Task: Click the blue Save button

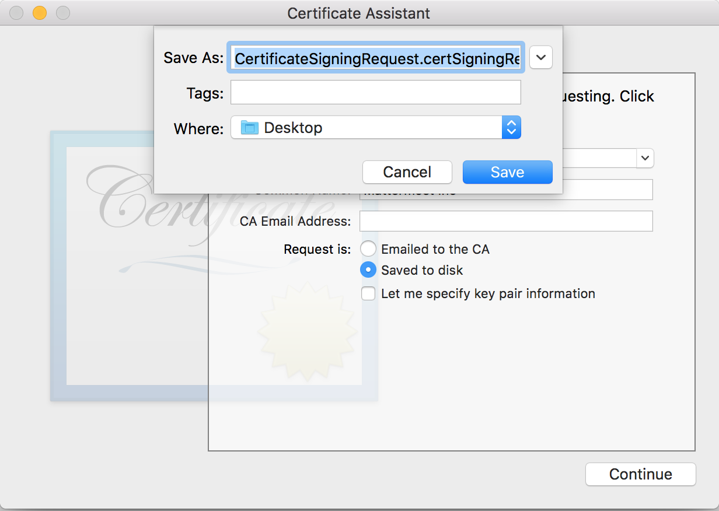Action: pos(507,172)
